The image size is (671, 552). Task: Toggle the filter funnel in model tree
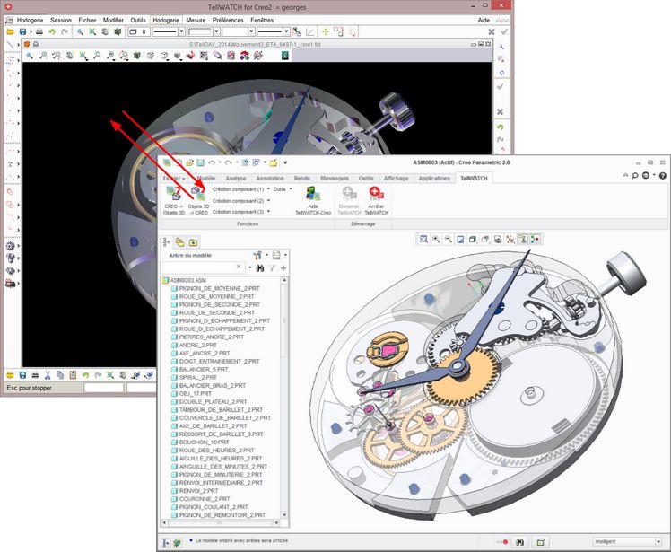click(271, 268)
